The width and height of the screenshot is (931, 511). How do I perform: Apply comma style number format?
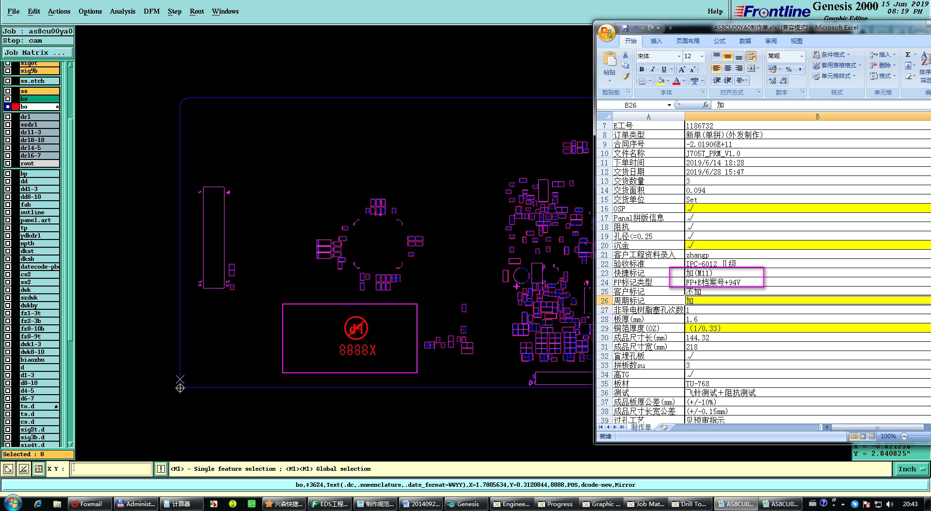800,69
